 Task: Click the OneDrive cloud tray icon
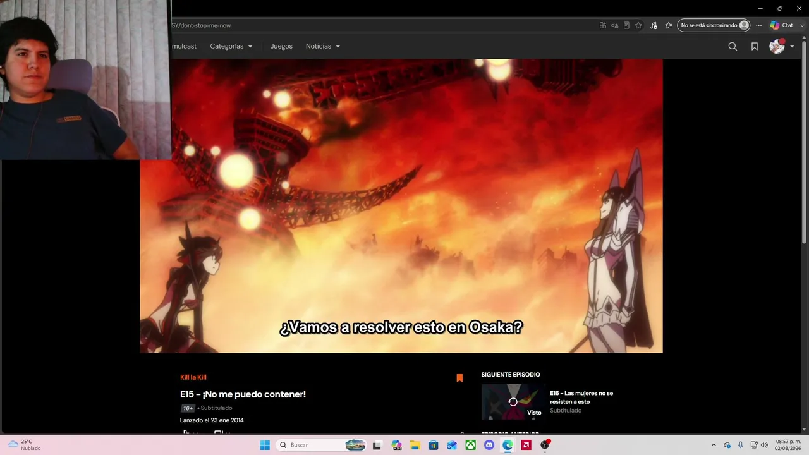tap(727, 445)
